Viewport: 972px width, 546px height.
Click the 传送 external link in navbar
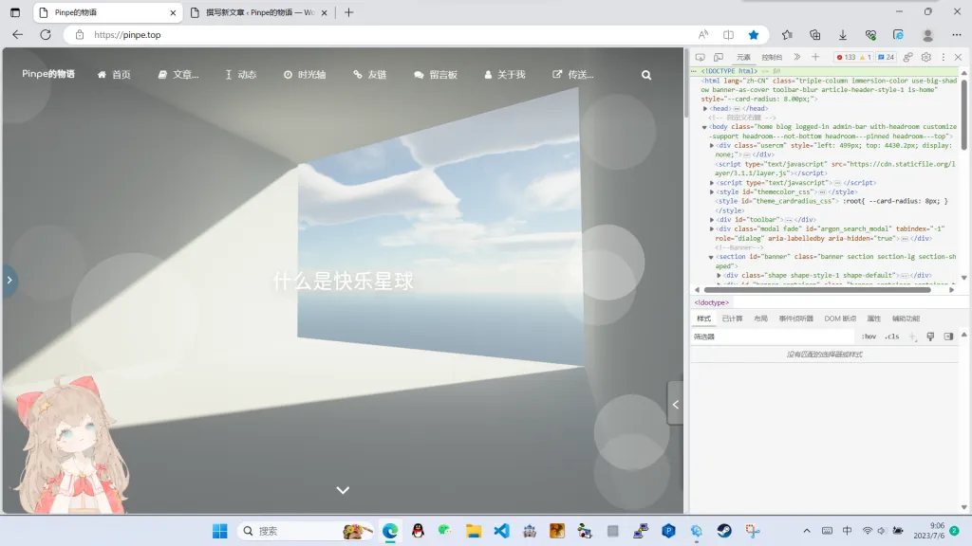click(573, 75)
